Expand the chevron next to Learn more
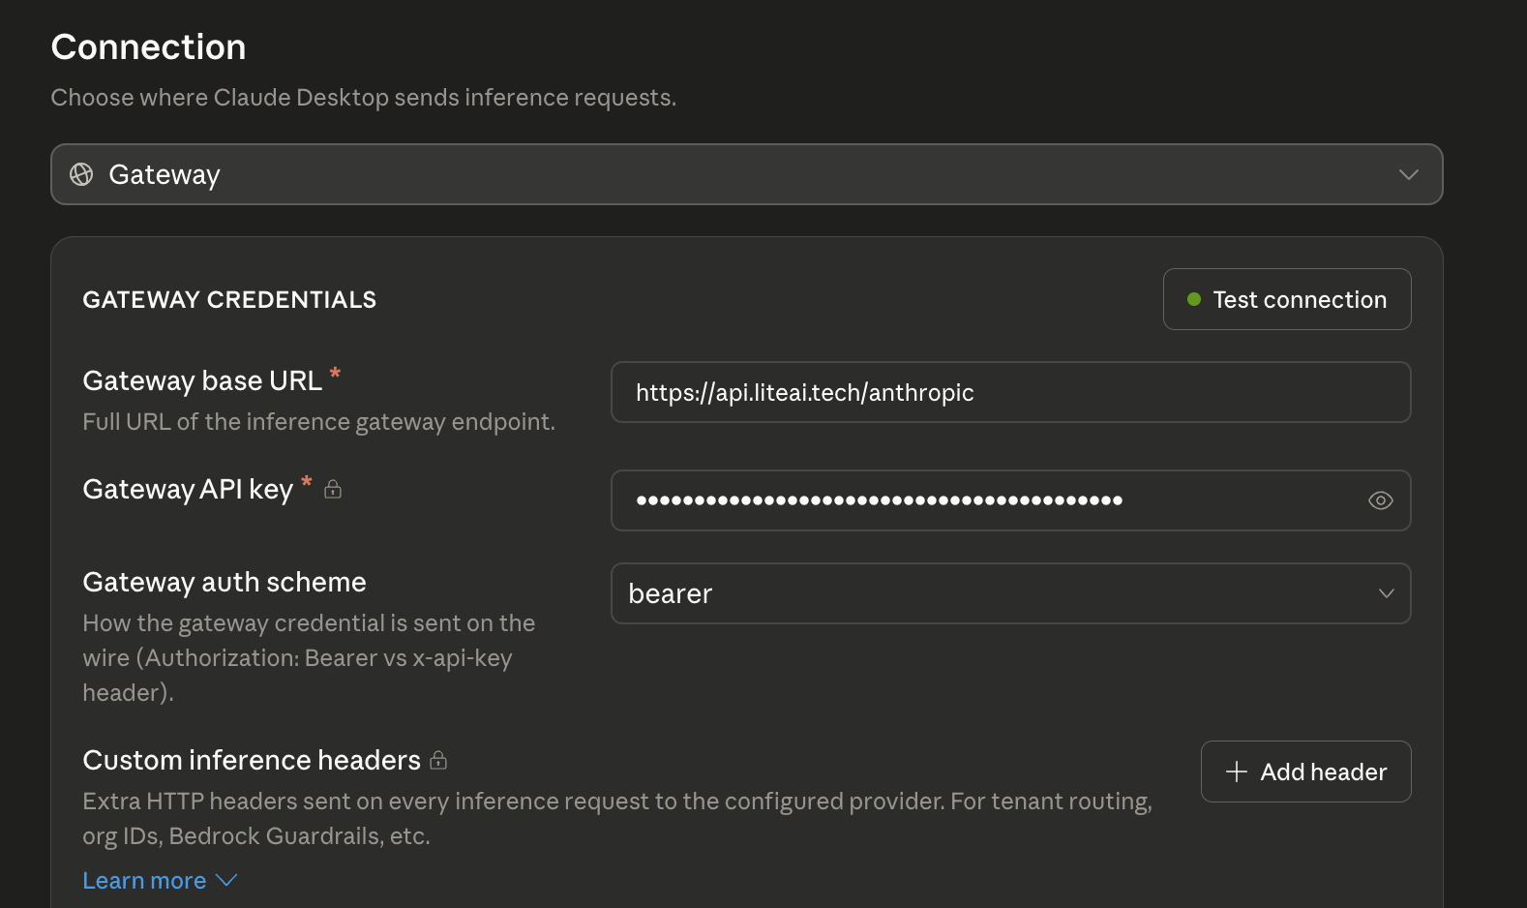This screenshot has width=1527, height=908. [x=226, y=880]
